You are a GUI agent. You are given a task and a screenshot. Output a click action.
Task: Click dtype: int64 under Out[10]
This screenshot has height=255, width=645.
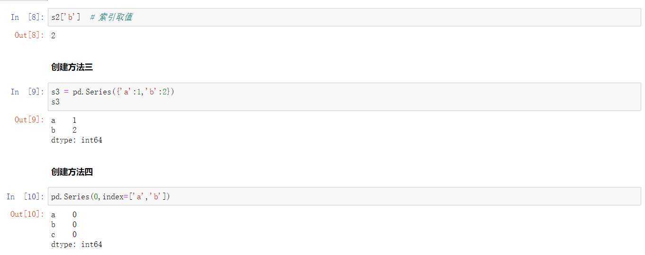pyautogui.click(x=77, y=245)
